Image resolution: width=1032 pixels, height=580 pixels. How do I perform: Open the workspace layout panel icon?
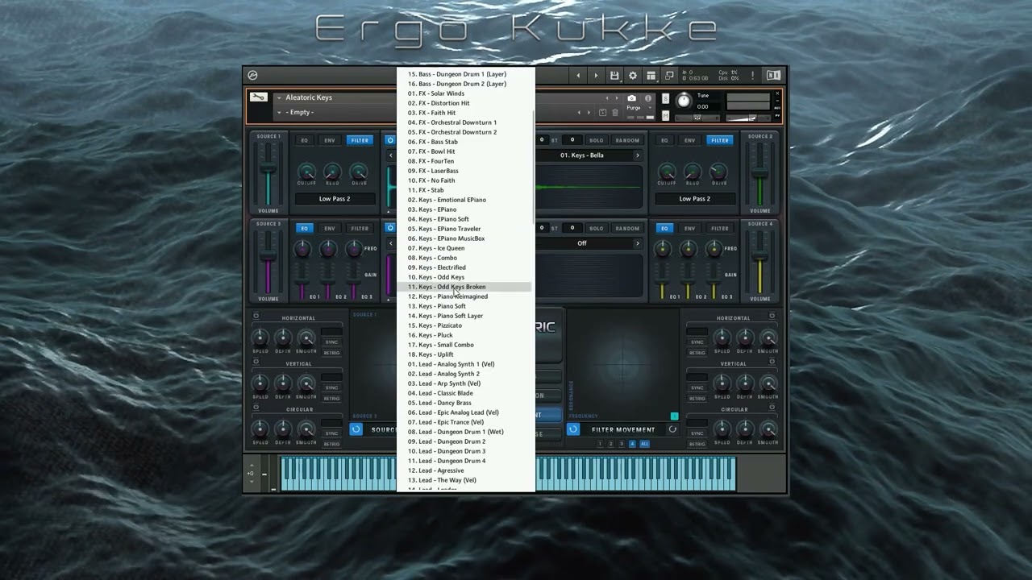point(651,76)
